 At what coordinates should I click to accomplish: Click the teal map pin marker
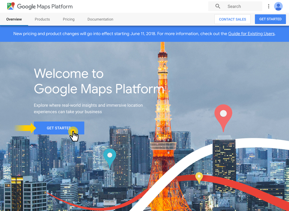click(110, 158)
